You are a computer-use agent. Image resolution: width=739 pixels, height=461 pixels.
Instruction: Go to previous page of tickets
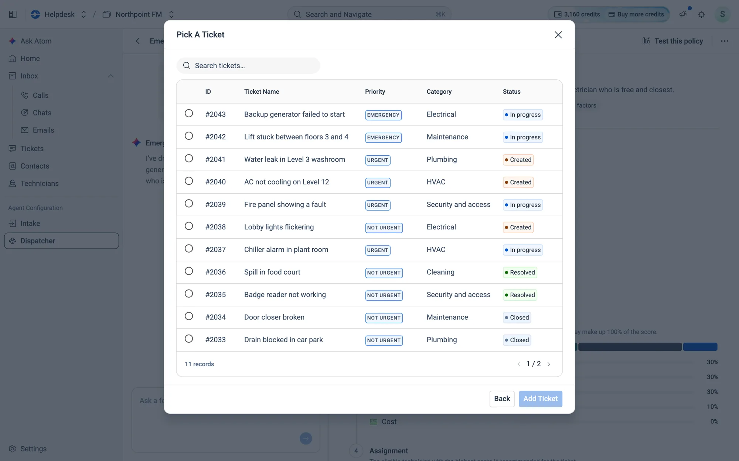519,364
